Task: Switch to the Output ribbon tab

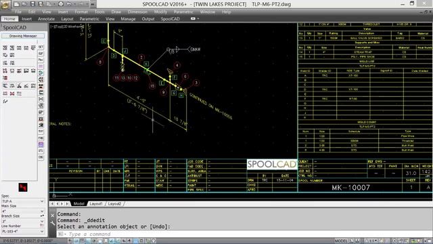Action: (x=148, y=19)
